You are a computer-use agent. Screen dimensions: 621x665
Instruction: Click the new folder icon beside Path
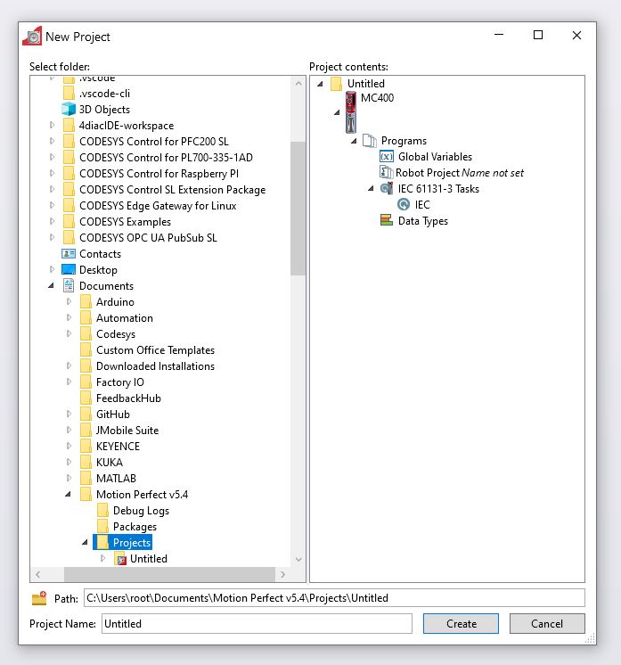39,598
